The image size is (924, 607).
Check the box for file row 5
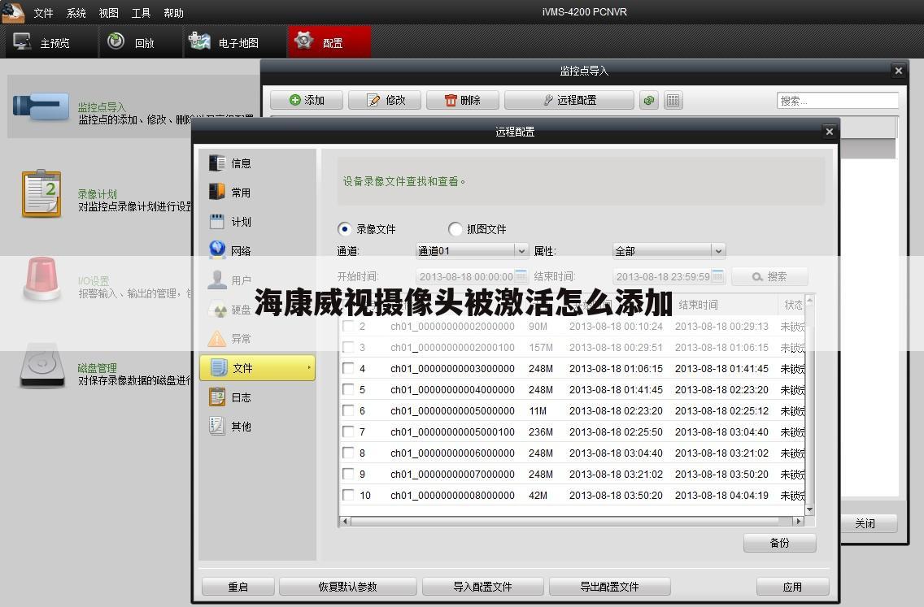point(348,389)
